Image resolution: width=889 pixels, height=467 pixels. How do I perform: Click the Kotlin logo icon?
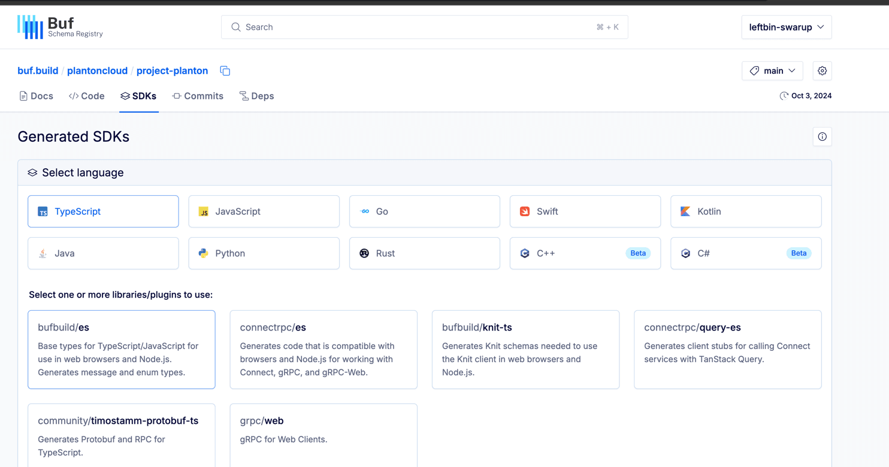tap(685, 211)
